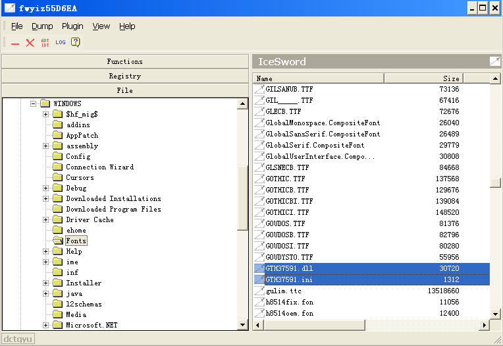503x346 pixels.
Task: Click the file list vertical scrollbar thumb
Action: [x=495, y=183]
